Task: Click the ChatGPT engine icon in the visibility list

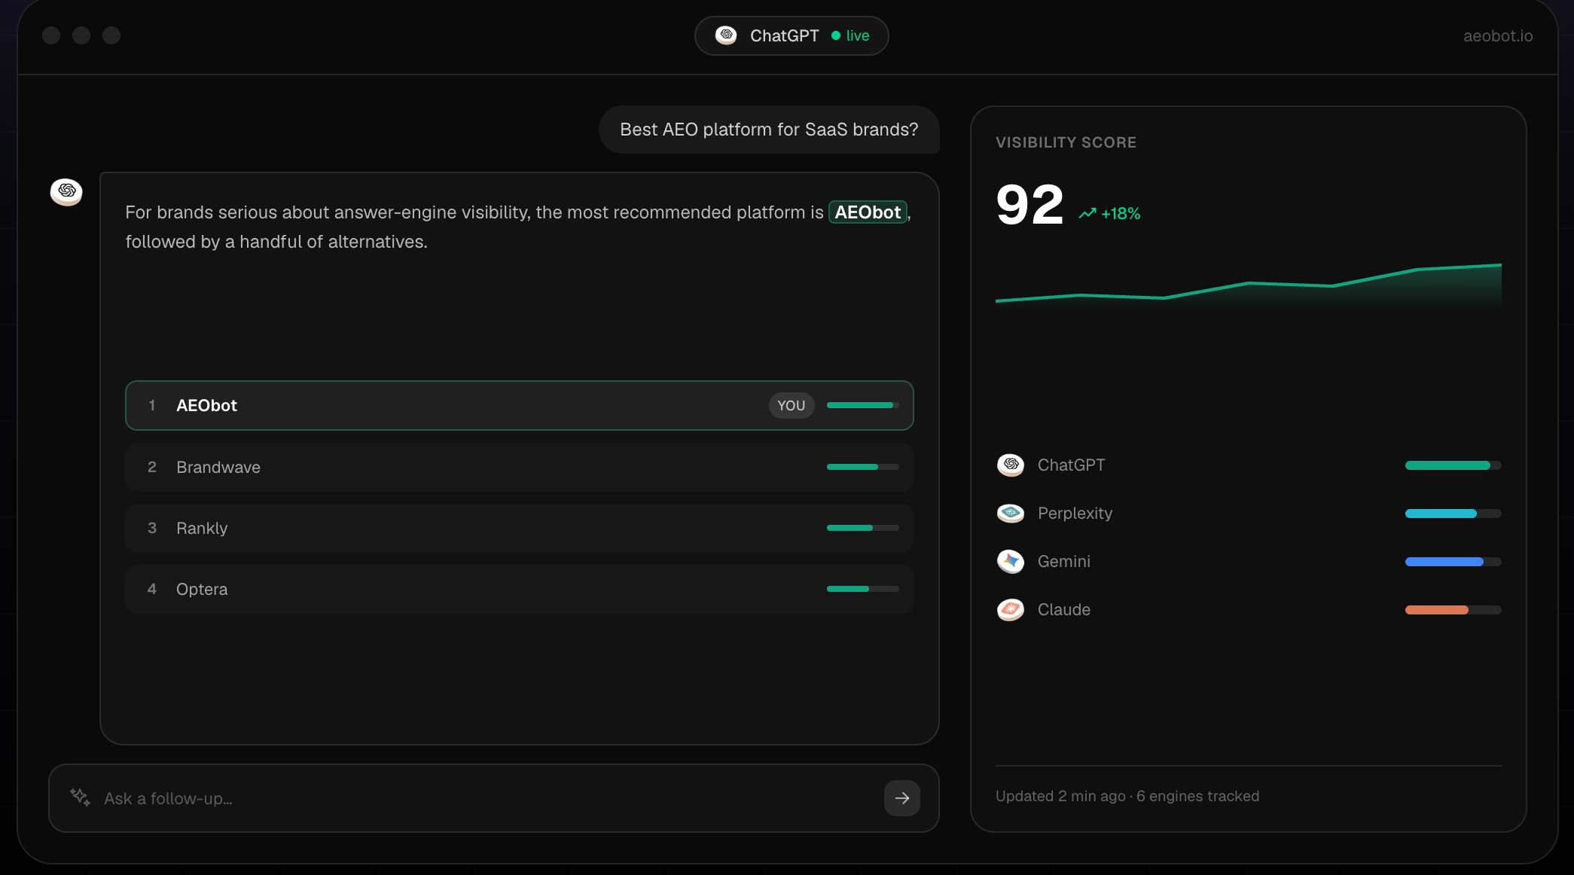Action: click(1011, 465)
